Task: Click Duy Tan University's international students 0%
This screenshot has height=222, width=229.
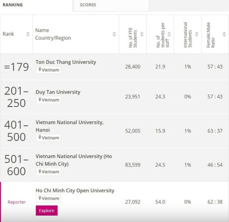Action: click(188, 96)
